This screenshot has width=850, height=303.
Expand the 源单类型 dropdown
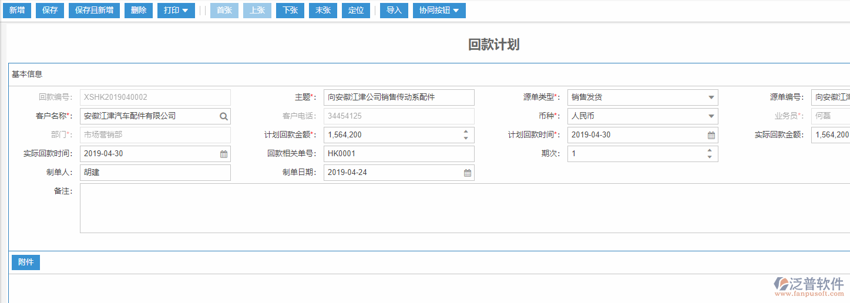[x=711, y=97]
